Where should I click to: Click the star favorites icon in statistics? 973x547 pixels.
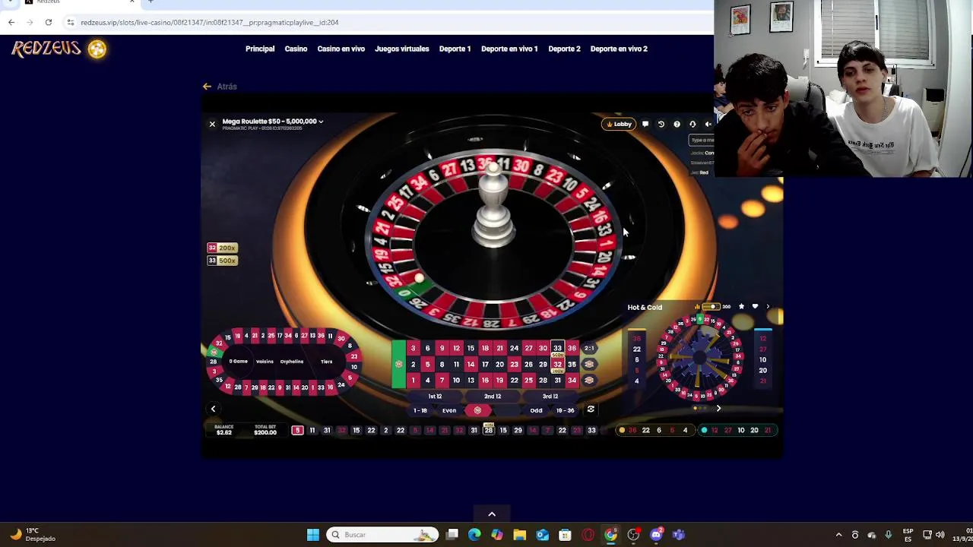tap(741, 307)
